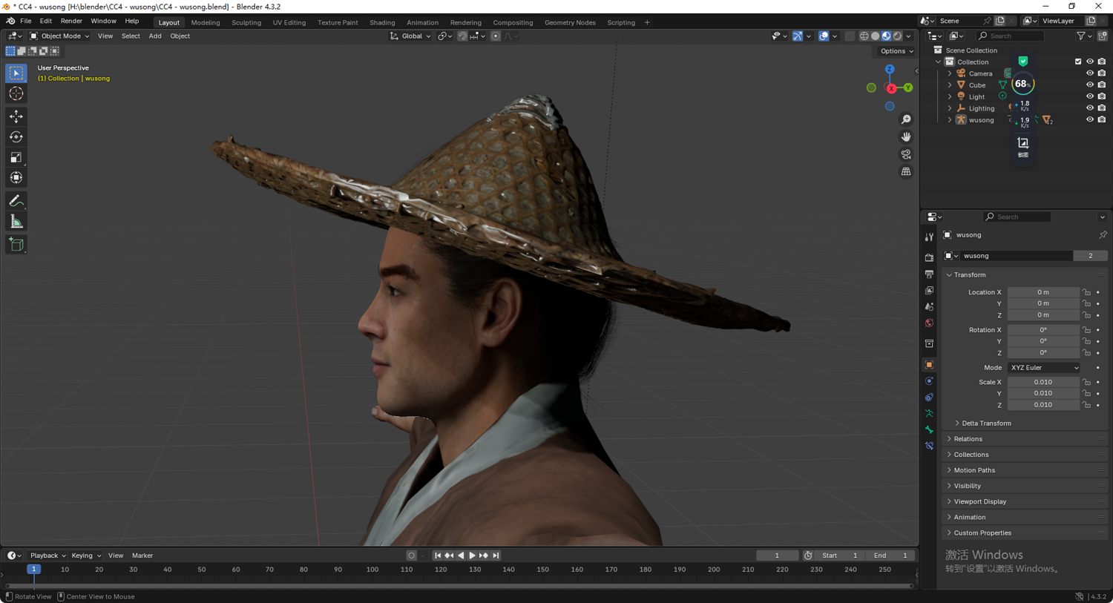1113x603 pixels.
Task: Open the Render menu
Action: click(x=71, y=22)
